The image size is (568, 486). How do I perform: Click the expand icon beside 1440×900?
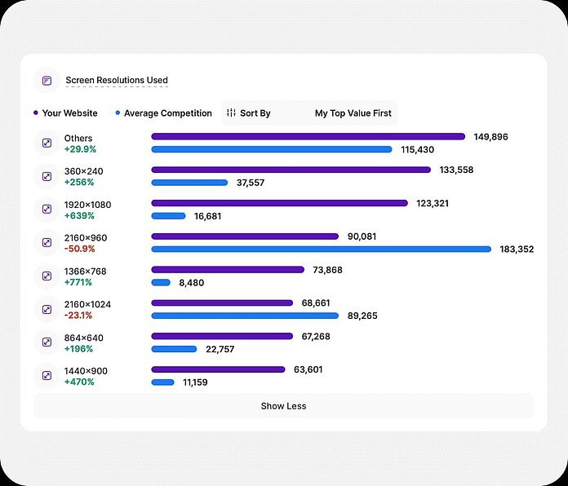[x=47, y=376]
